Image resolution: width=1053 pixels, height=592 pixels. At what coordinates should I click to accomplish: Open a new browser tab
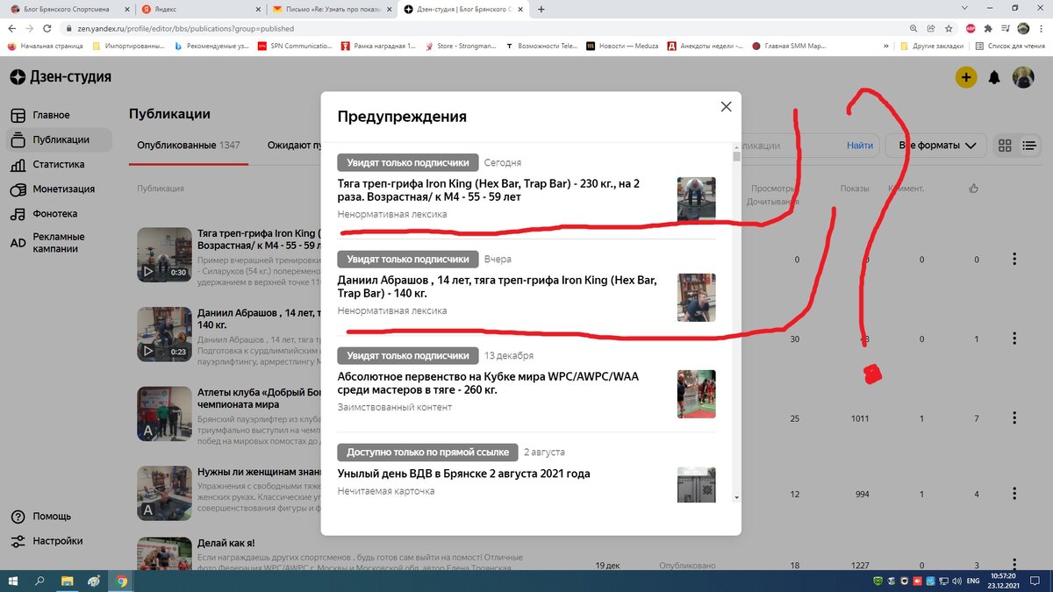[541, 9]
